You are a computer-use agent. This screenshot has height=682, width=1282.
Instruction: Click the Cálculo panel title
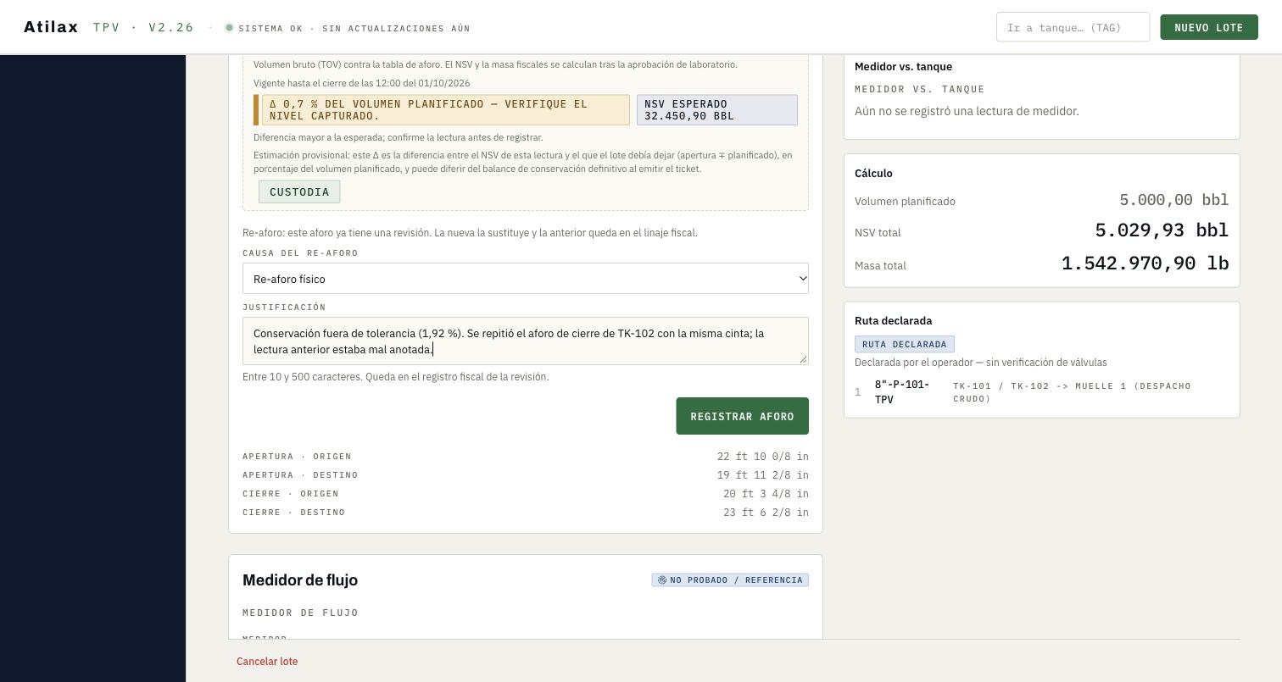point(873,174)
